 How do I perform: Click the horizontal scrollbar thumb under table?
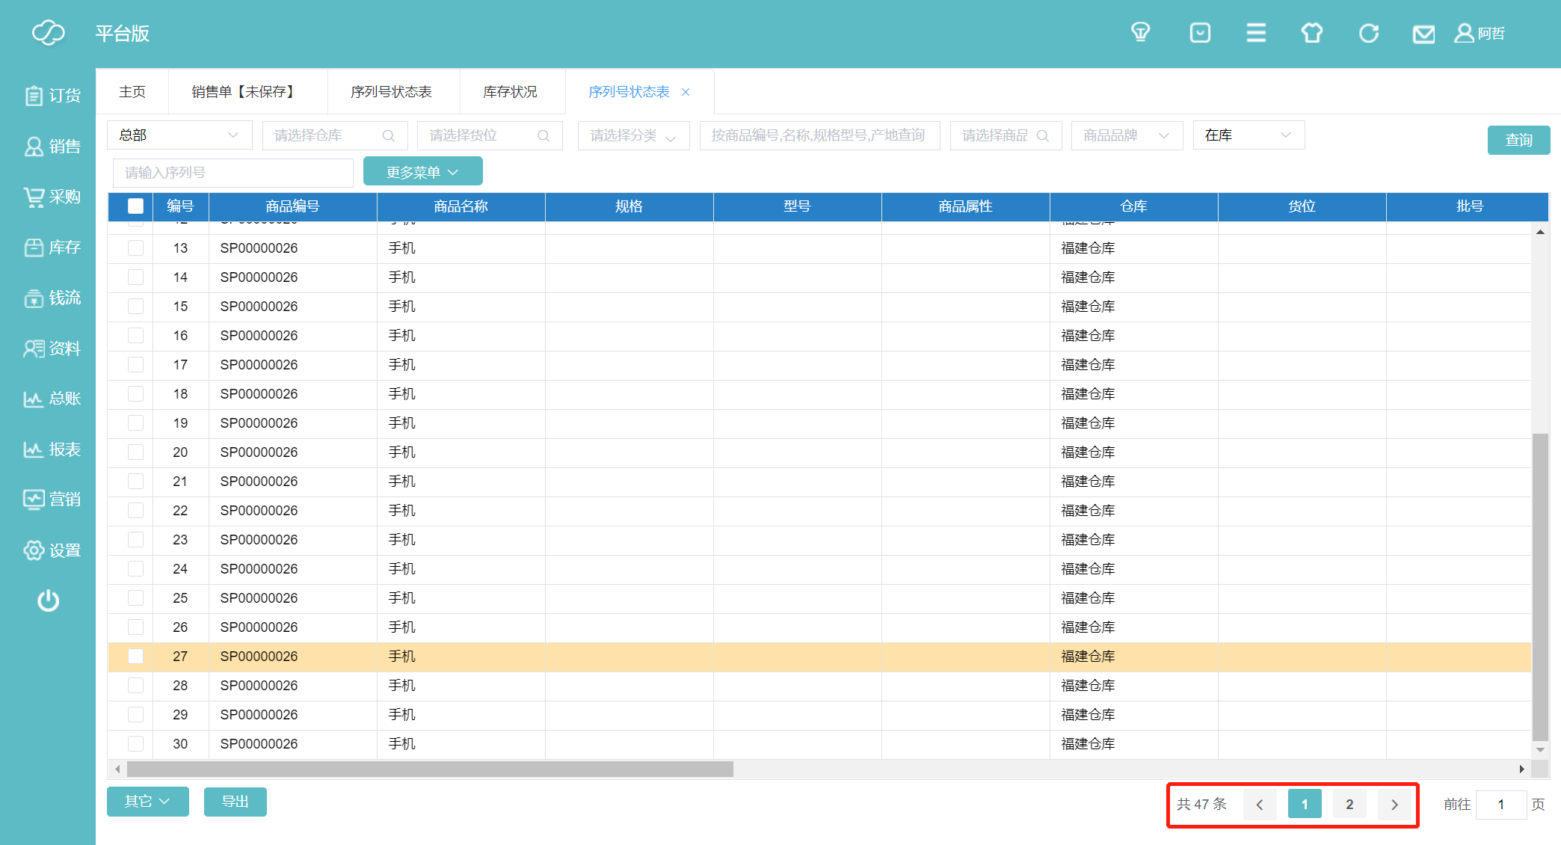click(x=430, y=769)
